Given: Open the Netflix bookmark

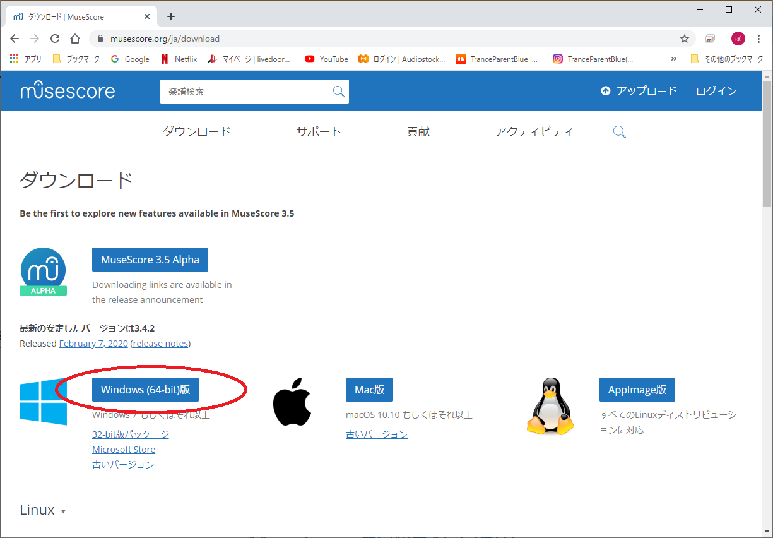Looking at the screenshot, I should point(179,59).
